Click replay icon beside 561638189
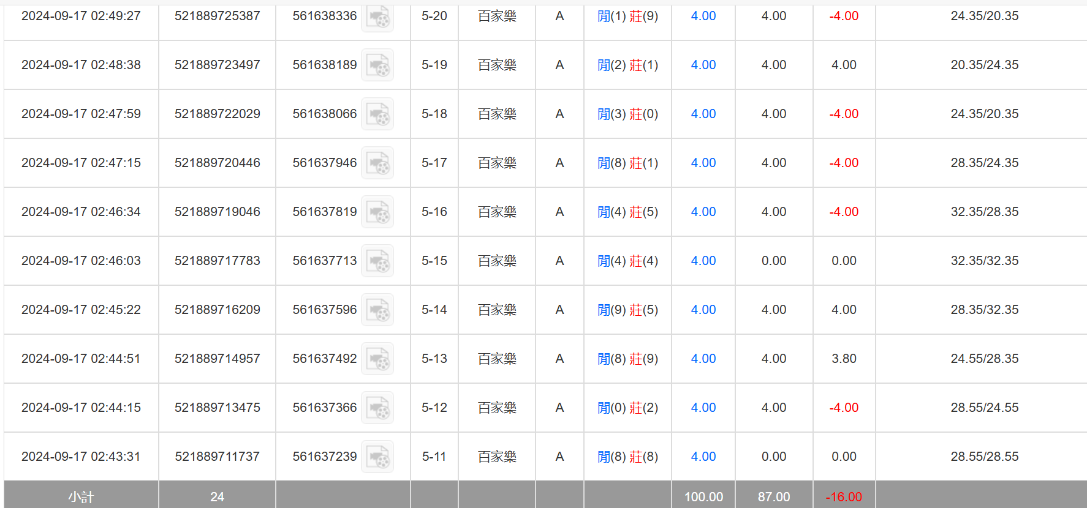 (x=377, y=65)
